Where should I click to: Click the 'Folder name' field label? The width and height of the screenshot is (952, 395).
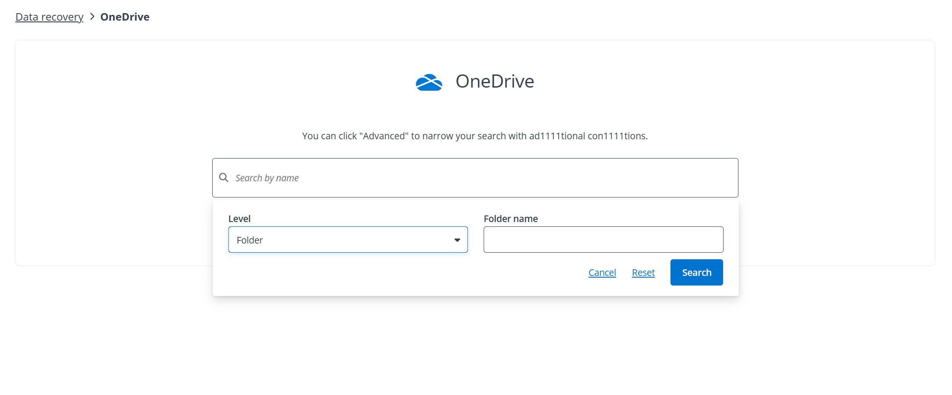pos(510,219)
